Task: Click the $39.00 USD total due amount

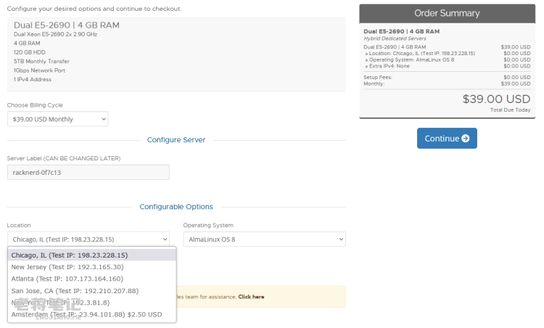Action: [x=496, y=99]
